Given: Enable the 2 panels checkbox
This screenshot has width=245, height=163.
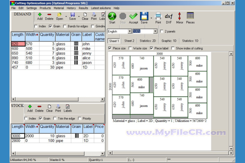Looking at the screenshot, I should (162, 31).
